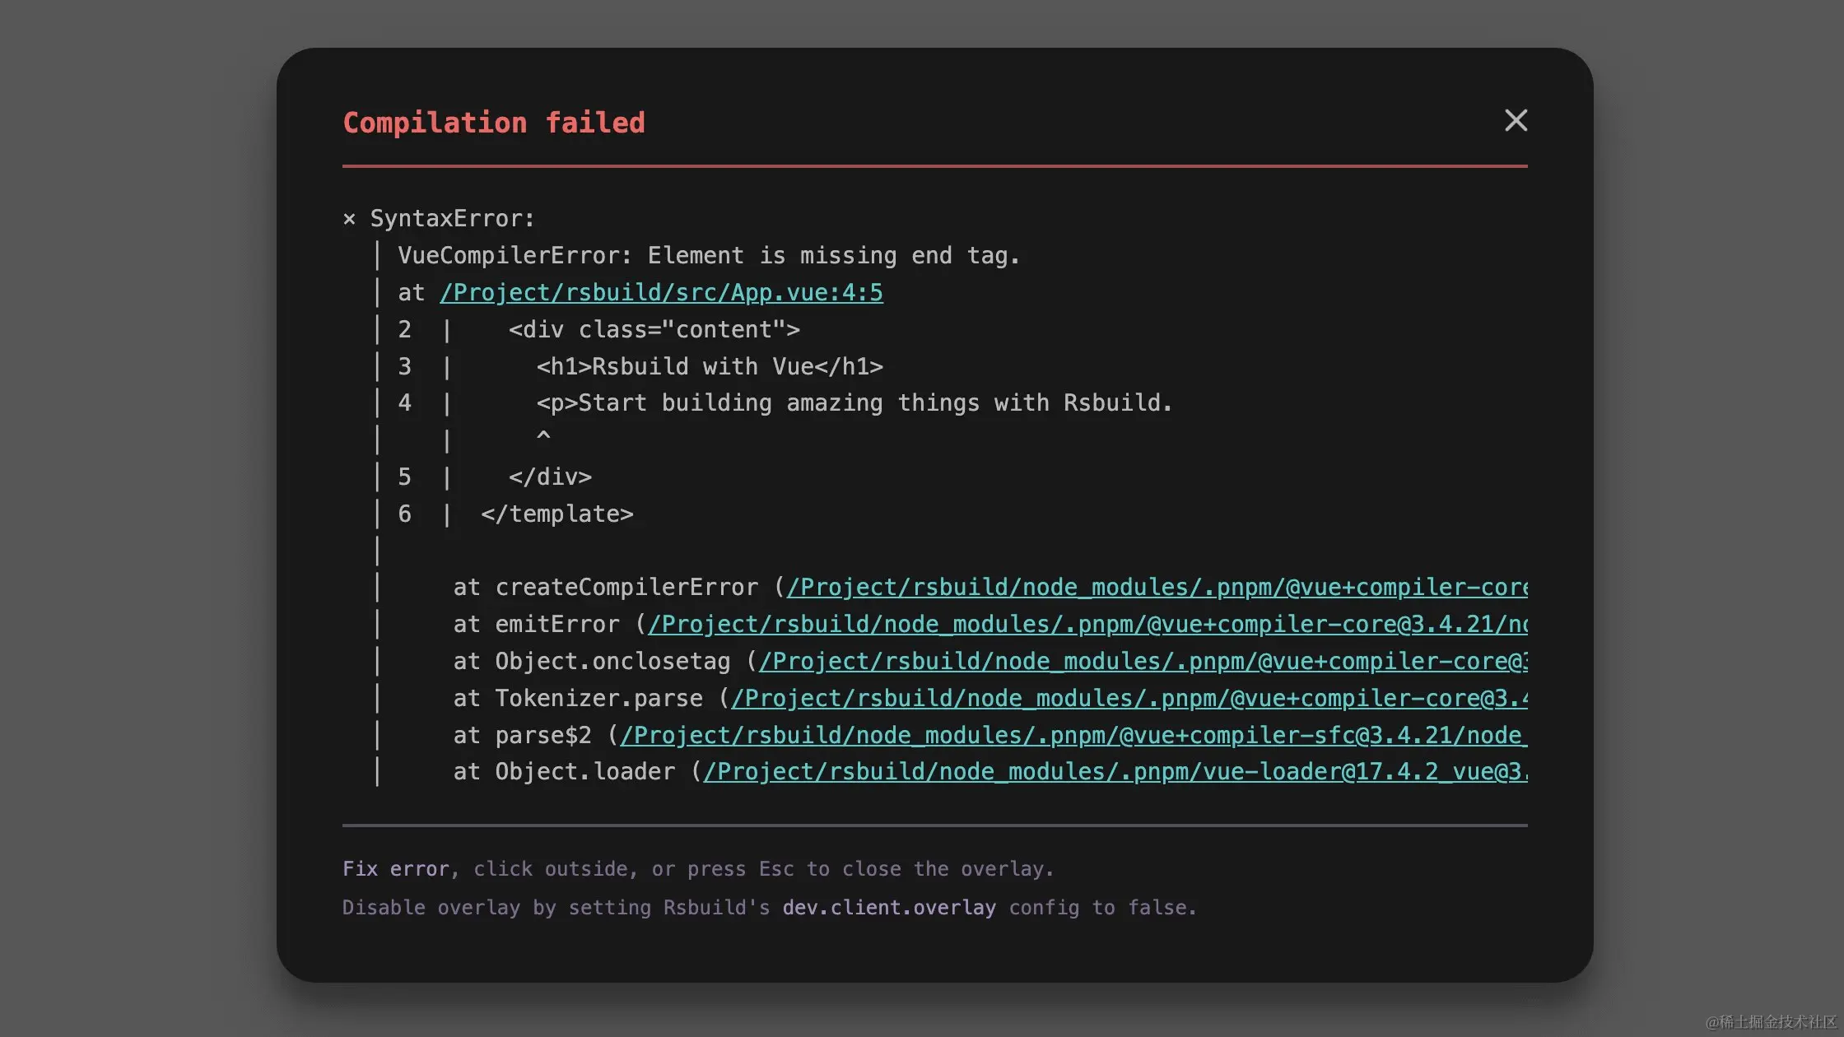Click the missing end tag paragraph line
1844x1037 pixels.
point(854,402)
